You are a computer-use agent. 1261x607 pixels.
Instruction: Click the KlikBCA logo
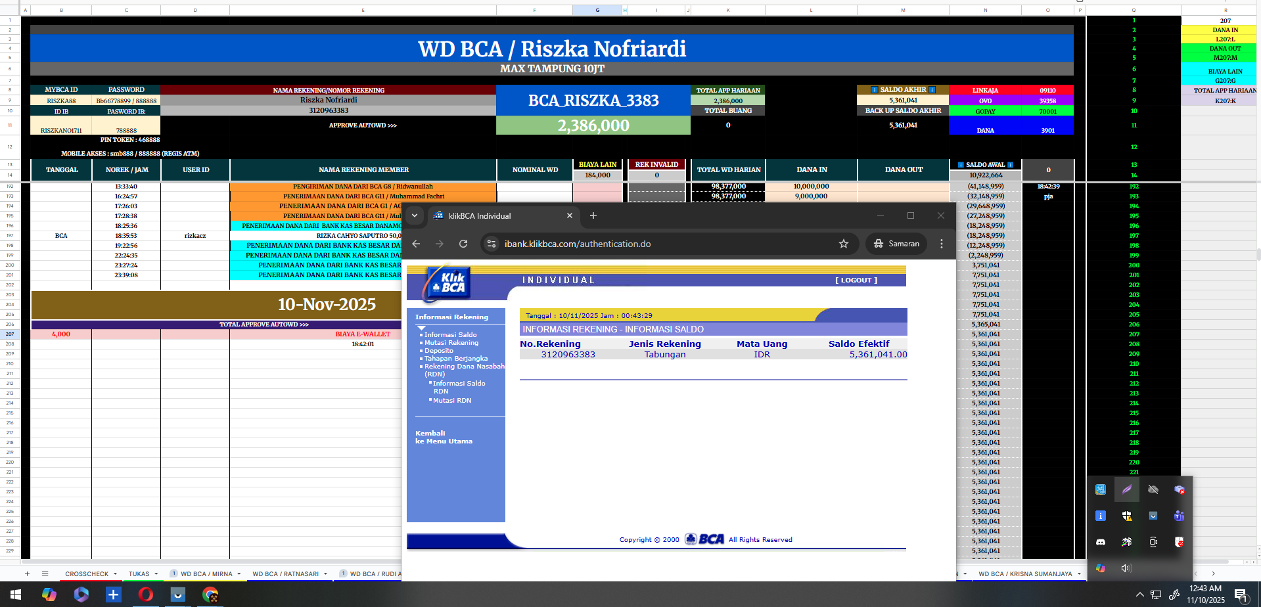(x=448, y=283)
